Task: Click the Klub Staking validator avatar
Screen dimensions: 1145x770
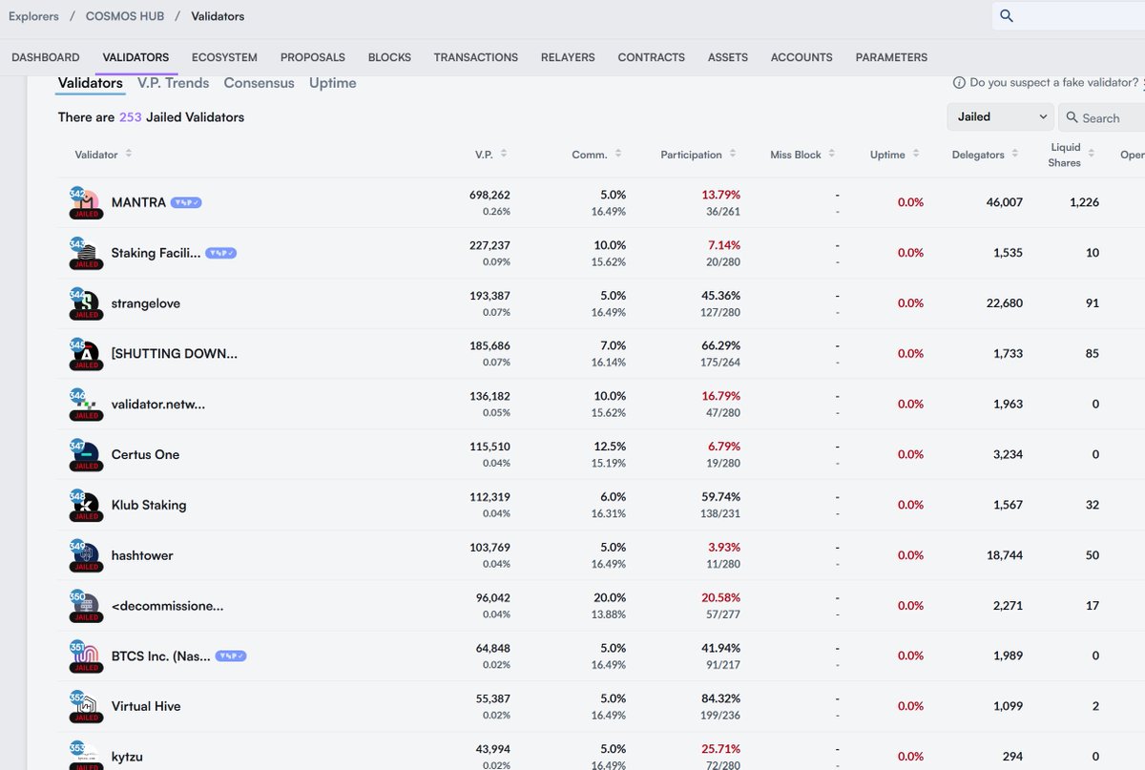Action: 86,506
